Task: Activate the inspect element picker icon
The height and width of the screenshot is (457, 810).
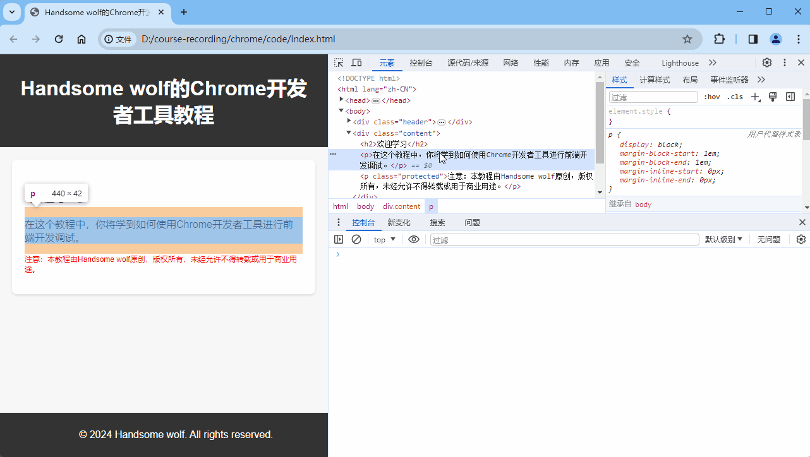Action: (339, 62)
